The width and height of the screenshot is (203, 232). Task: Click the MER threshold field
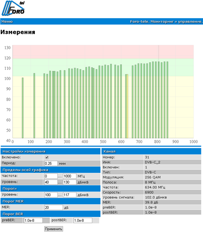point(54,208)
